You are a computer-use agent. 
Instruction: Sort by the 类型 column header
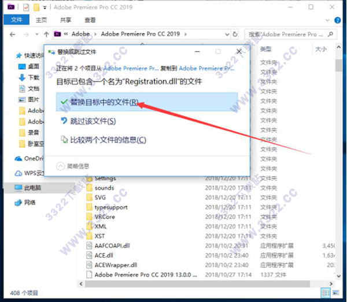[265, 49]
